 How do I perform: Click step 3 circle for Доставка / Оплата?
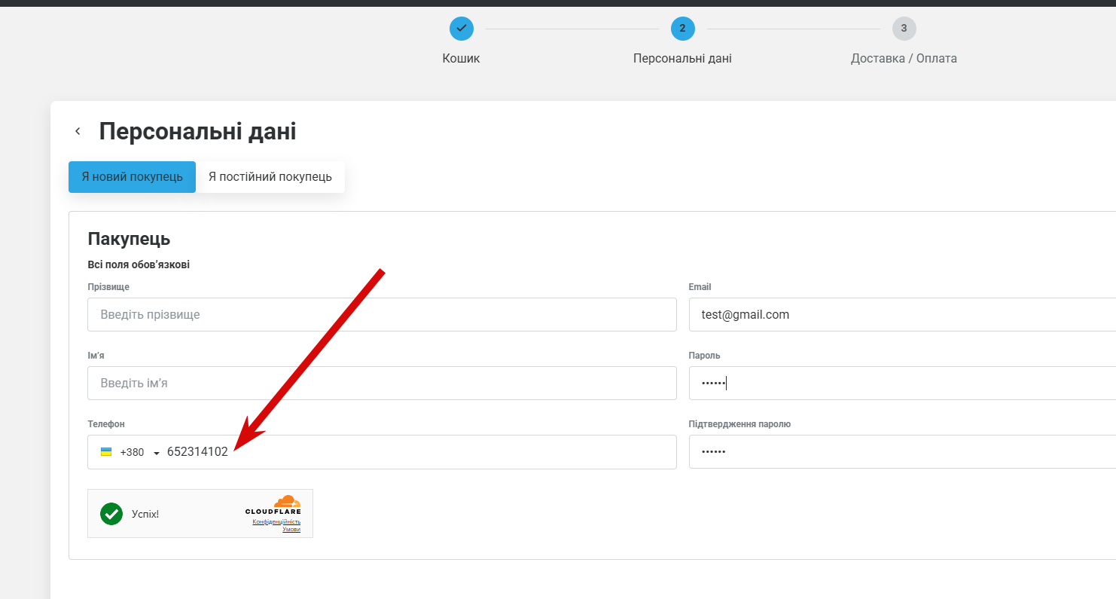[x=904, y=29]
